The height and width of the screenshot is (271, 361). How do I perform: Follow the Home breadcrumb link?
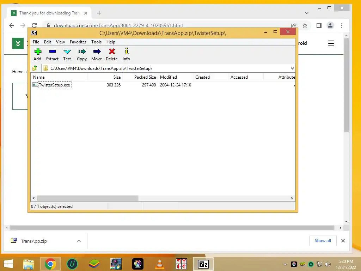[x=18, y=72]
